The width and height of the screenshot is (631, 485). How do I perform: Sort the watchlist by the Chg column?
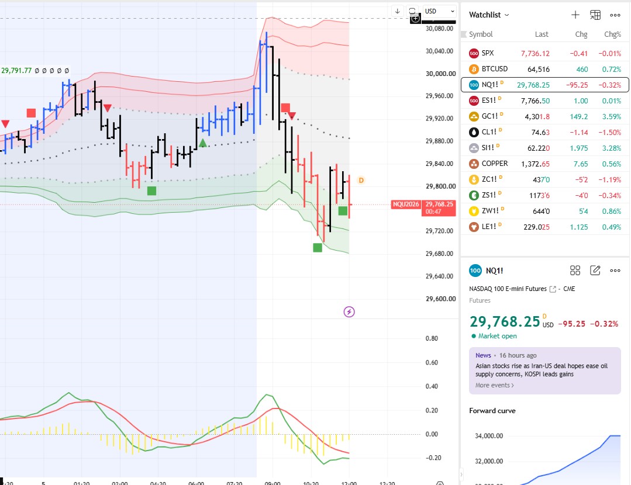[581, 34]
